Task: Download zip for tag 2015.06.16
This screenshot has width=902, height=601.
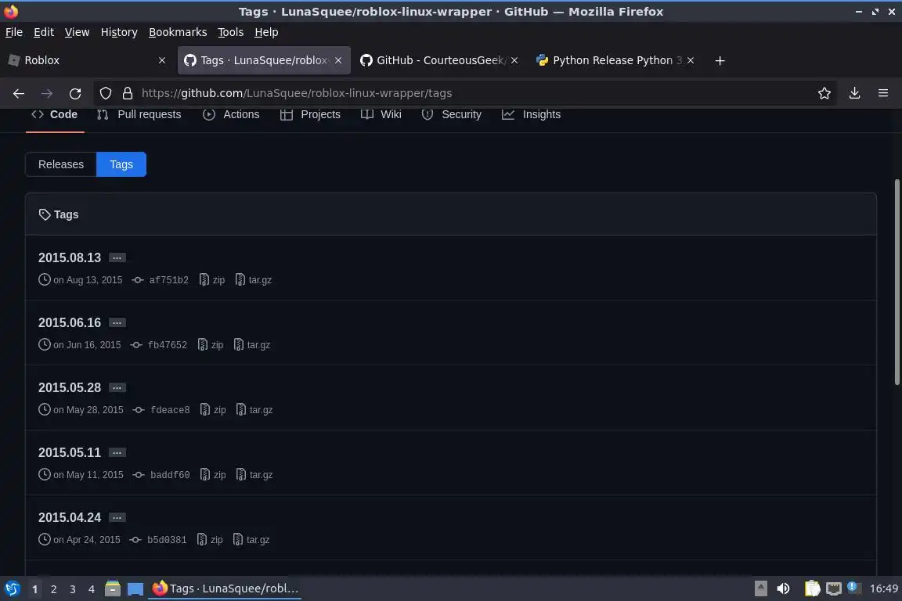Action: (211, 345)
